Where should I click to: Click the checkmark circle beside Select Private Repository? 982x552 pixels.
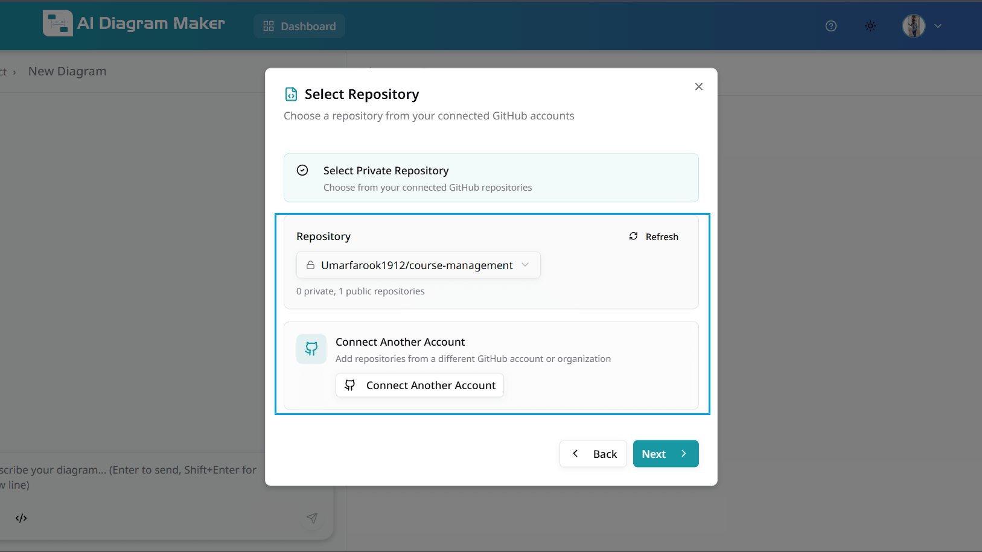[x=302, y=170]
